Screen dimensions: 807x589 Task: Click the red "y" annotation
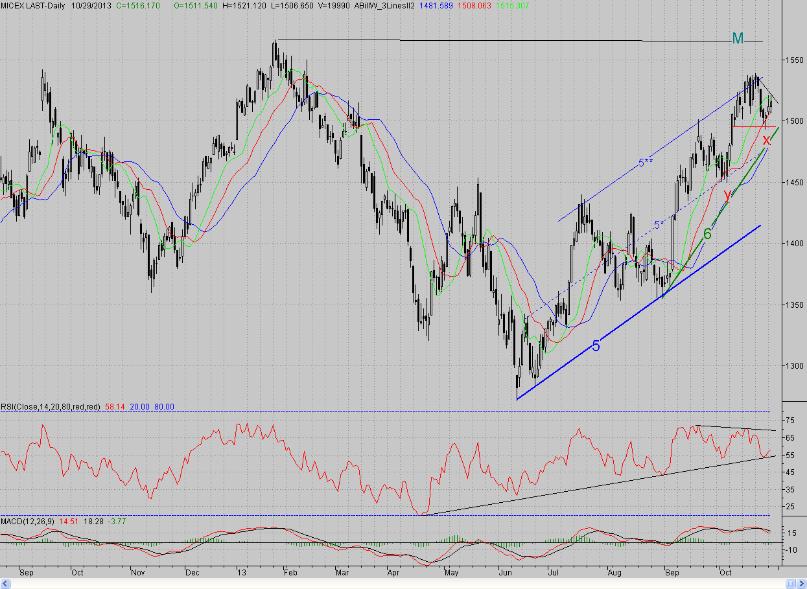coord(727,194)
